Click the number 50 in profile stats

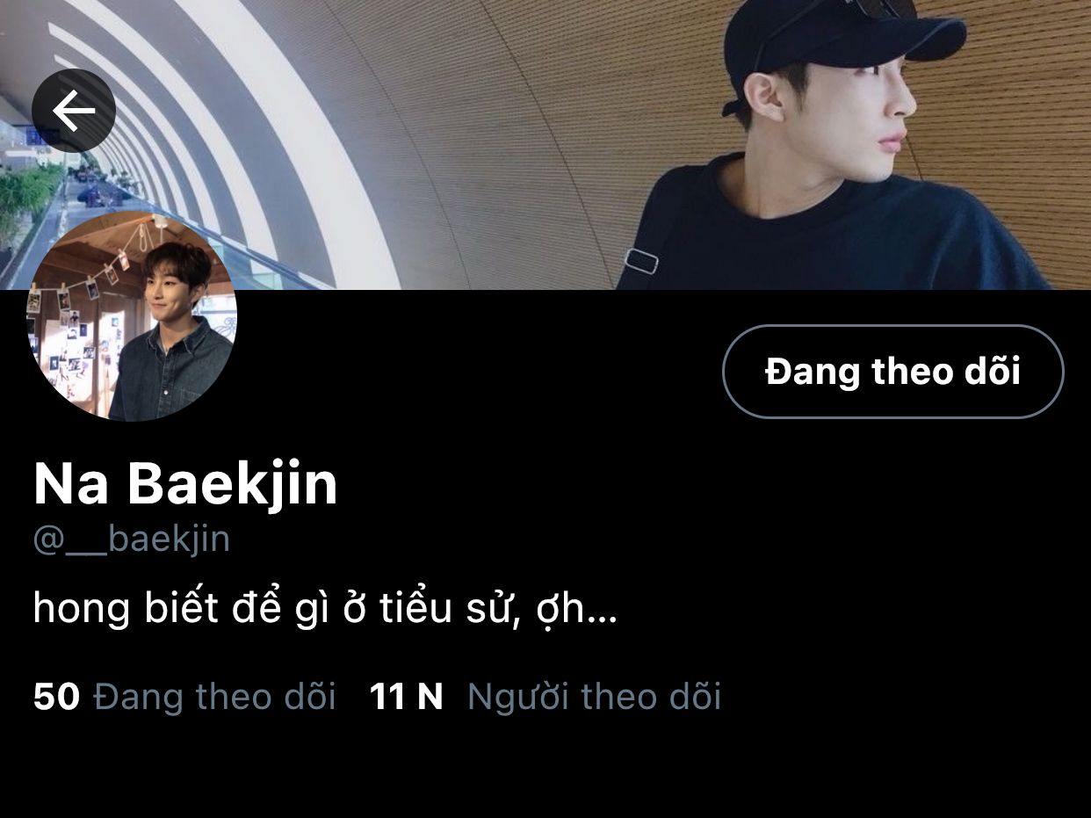(x=56, y=697)
